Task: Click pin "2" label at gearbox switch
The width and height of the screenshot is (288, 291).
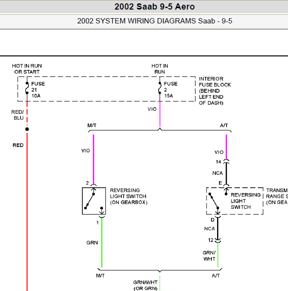Action: click(x=87, y=183)
